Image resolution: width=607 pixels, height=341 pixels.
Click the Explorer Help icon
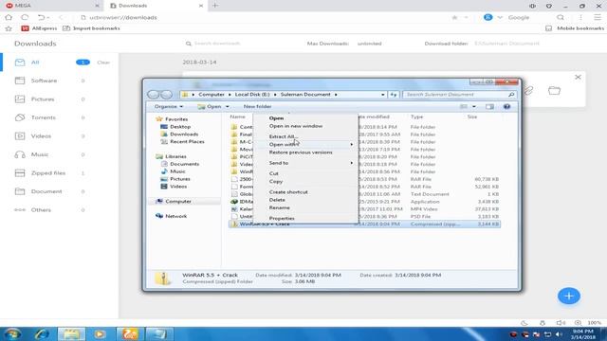point(506,107)
